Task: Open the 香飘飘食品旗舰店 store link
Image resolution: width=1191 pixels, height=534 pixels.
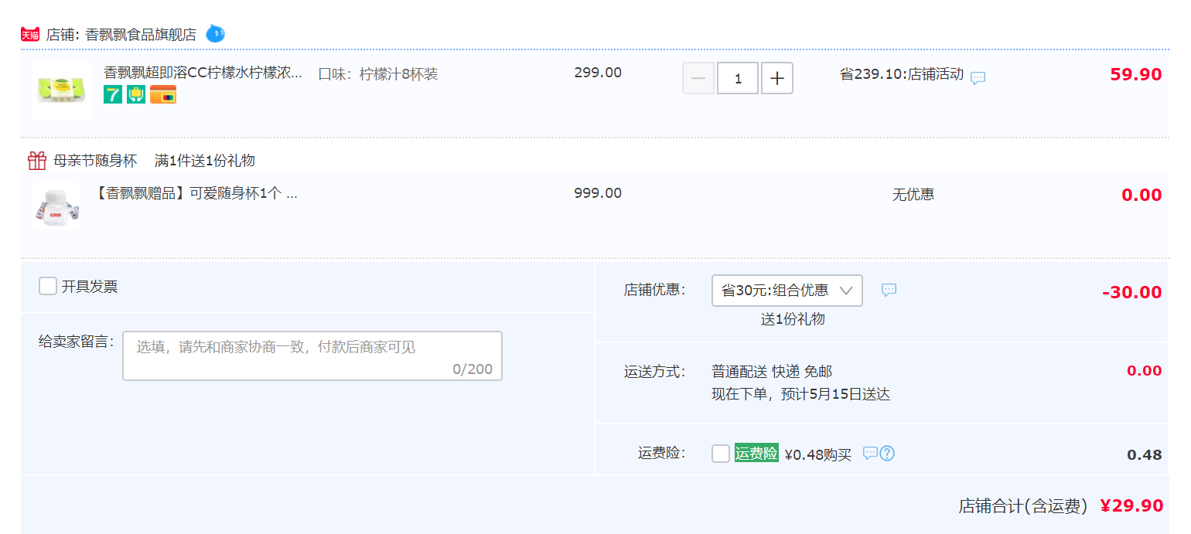Action: point(141,35)
